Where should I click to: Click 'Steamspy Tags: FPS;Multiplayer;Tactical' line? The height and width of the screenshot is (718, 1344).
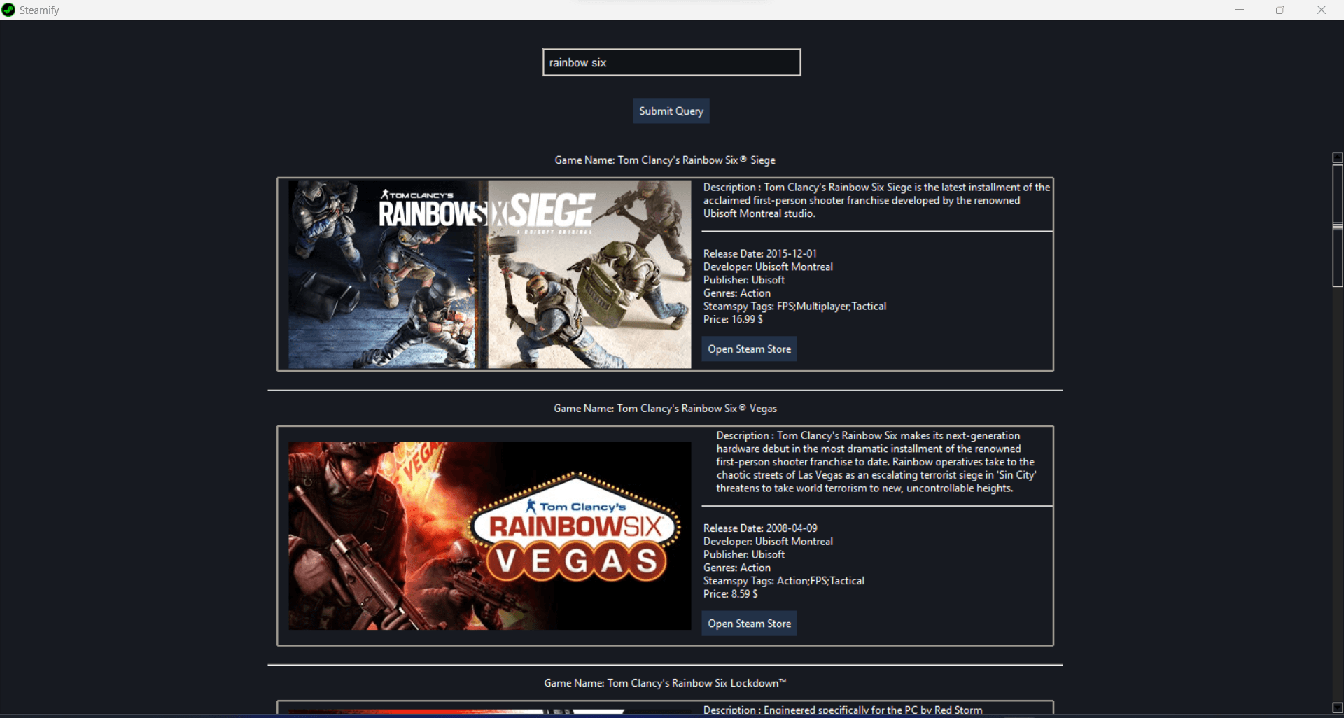pos(794,307)
